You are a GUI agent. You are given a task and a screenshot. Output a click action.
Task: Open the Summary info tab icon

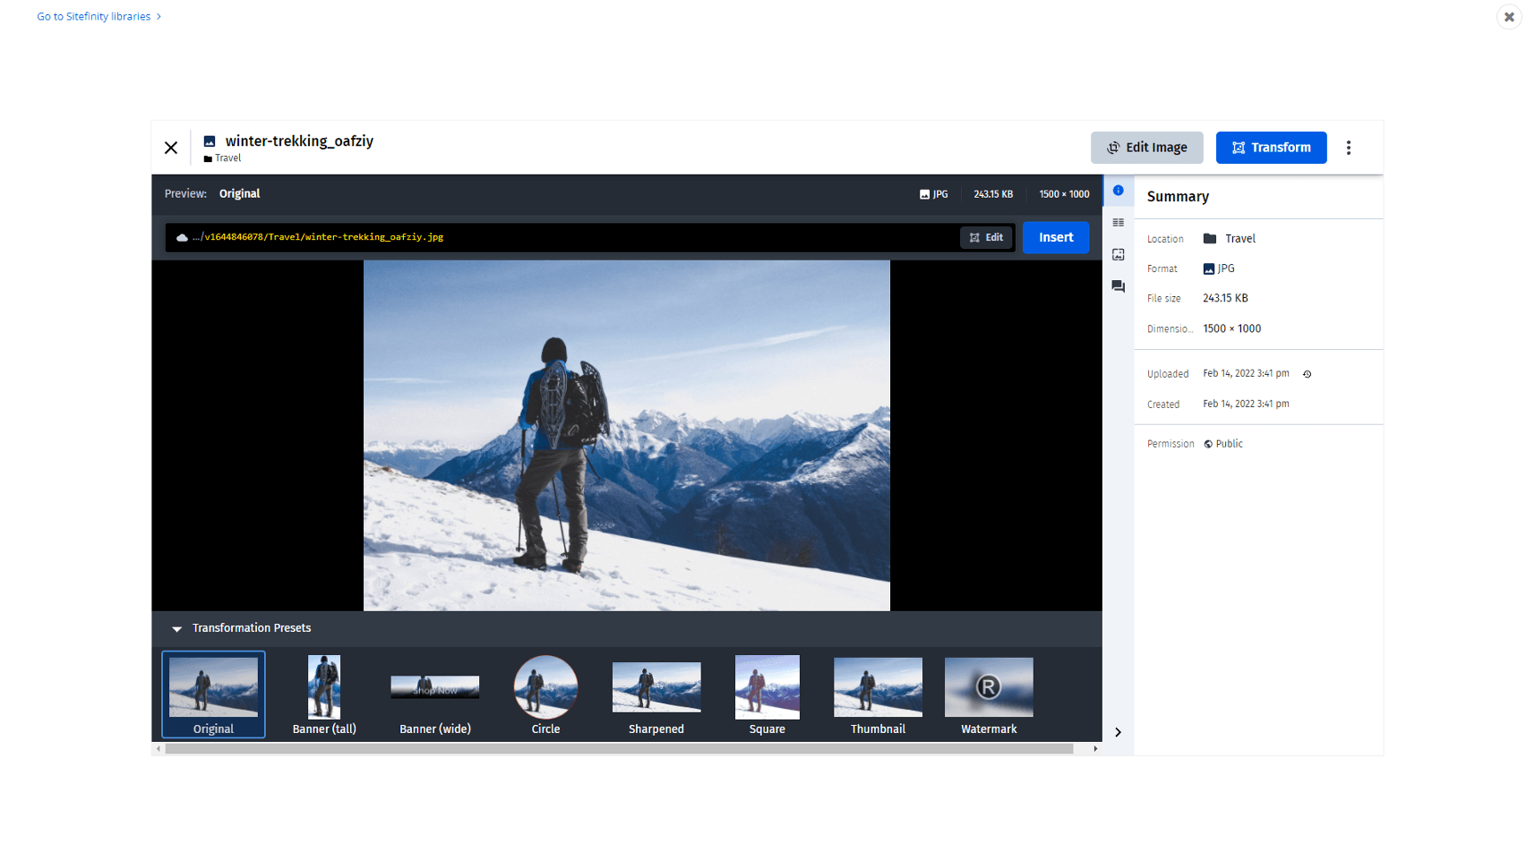[x=1118, y=191]
